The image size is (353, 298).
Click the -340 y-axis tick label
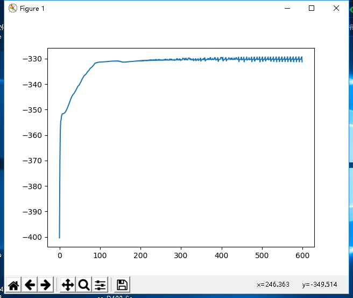(x=32, y=85)
